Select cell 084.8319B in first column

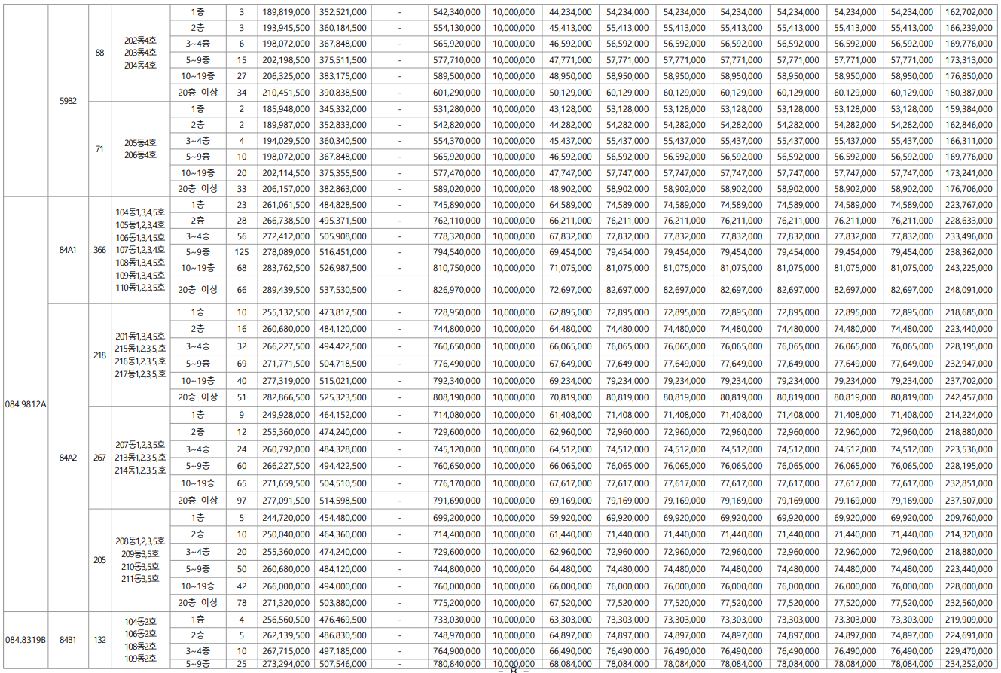click(26, 639)
